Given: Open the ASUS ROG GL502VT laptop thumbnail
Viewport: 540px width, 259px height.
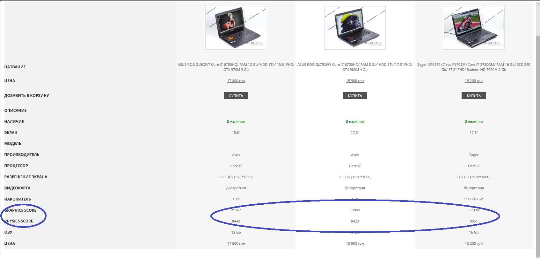Looking at the screenshot, I should 236,28.
